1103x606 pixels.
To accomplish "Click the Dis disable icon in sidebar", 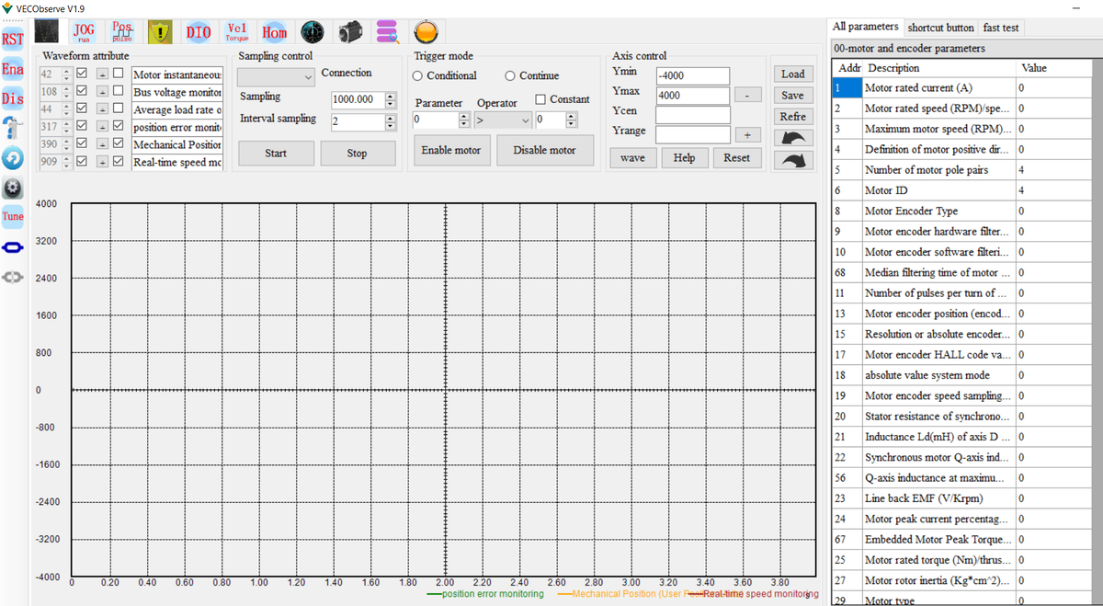I will (x=13, y=98).
